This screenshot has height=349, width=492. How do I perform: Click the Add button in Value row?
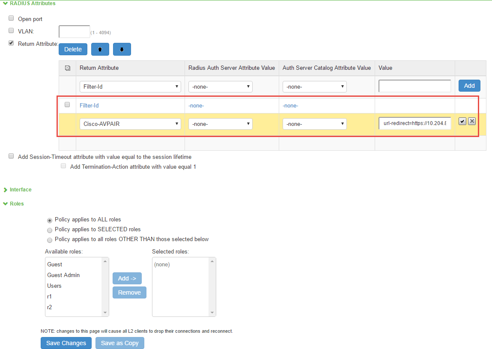[x=469, y=86]
